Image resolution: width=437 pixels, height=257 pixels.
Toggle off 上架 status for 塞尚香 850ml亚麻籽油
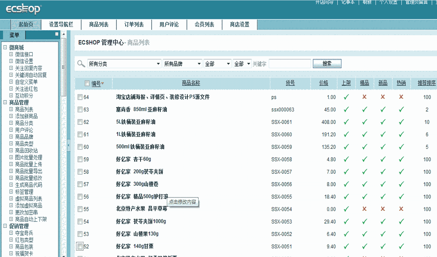[x=346, y=109]
